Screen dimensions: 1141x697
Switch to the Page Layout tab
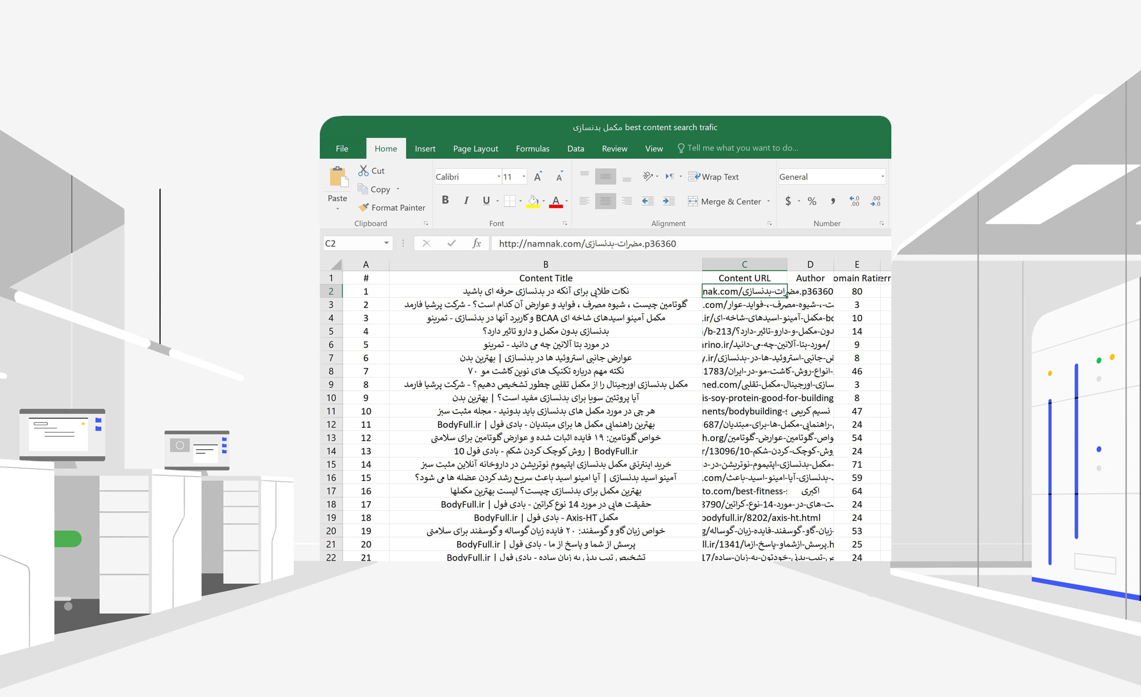(475, 149)
